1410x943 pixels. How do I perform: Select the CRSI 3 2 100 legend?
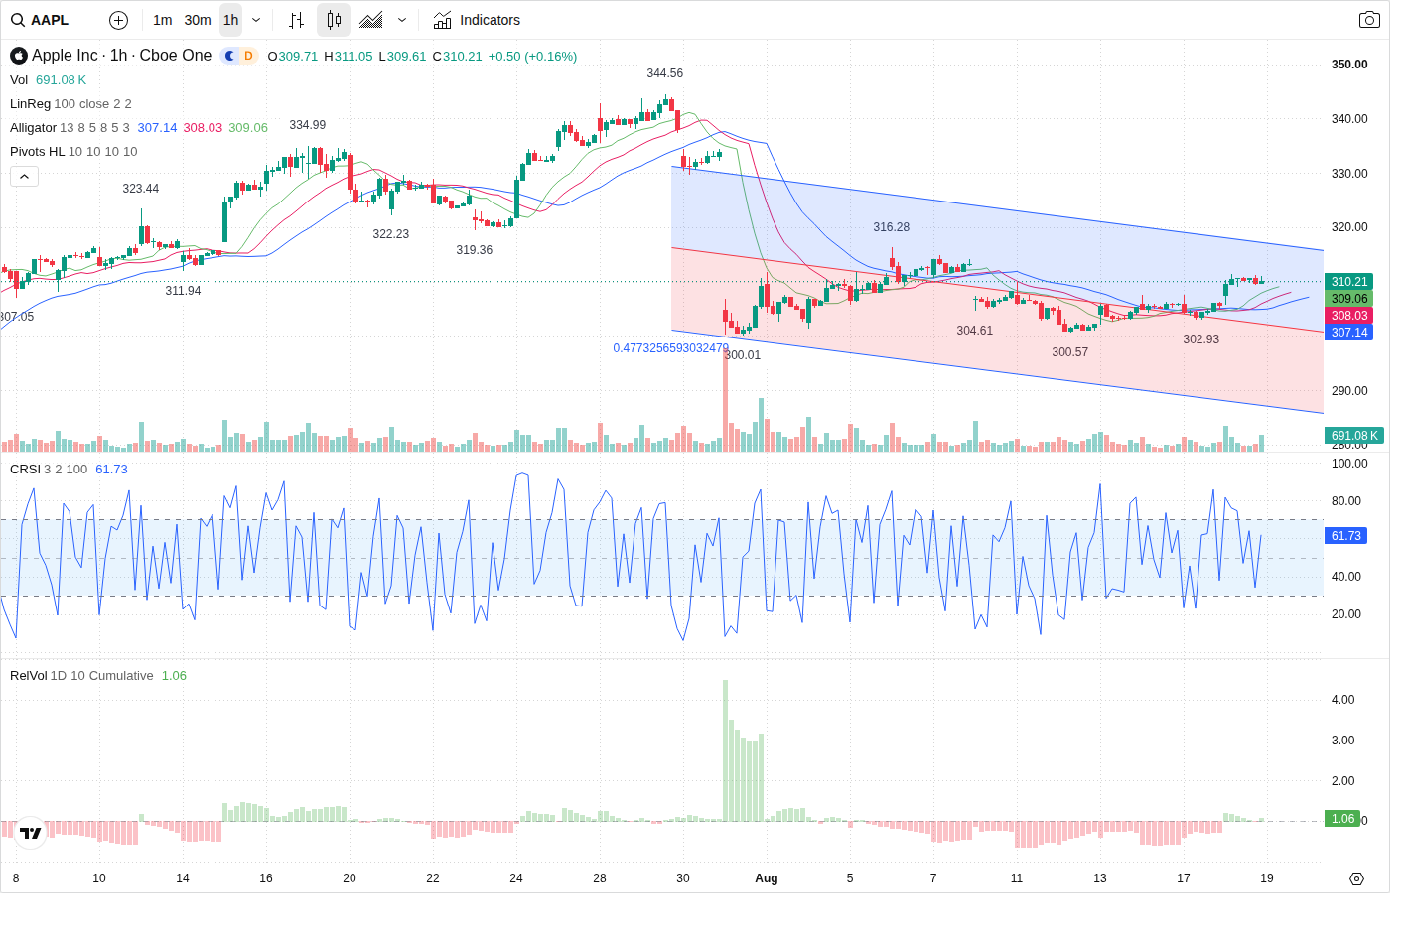[x=69, y=470]
